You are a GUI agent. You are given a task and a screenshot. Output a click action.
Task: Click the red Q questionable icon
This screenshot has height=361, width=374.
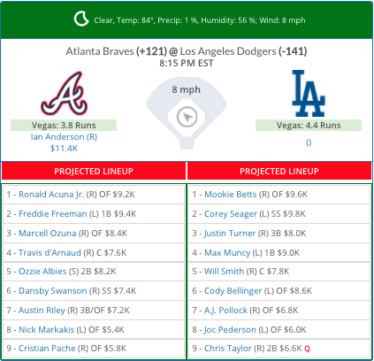coord(307,349)
